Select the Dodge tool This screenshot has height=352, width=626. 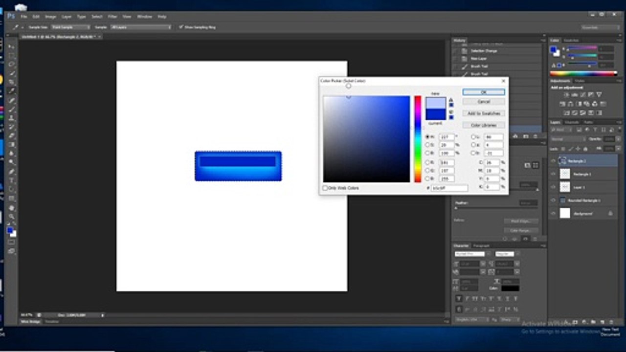12,162
